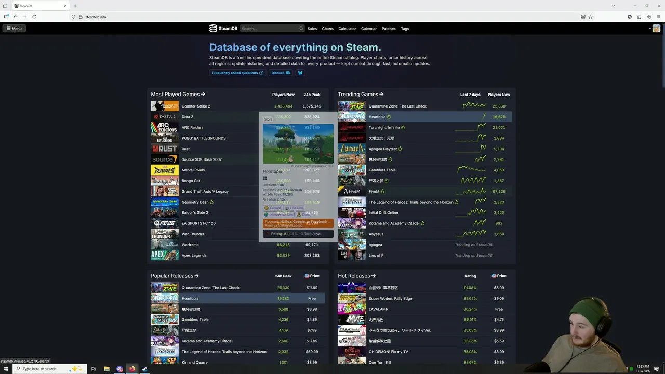This screenshot has width=665, height=374.
Task: Click the Windows taskbar search box
Action: coord(49,369)
